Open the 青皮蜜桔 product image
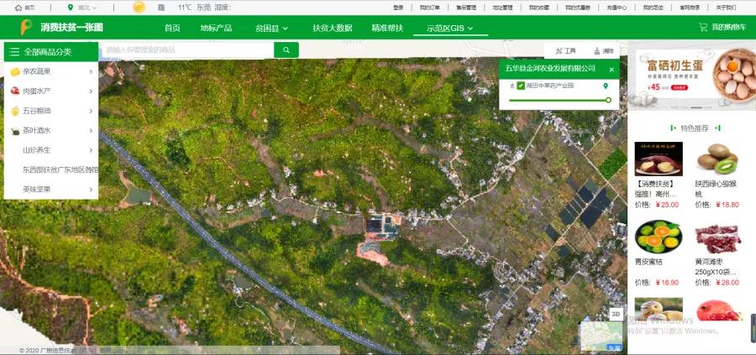This screenshot has width=756, height=355. coord(659,238)
